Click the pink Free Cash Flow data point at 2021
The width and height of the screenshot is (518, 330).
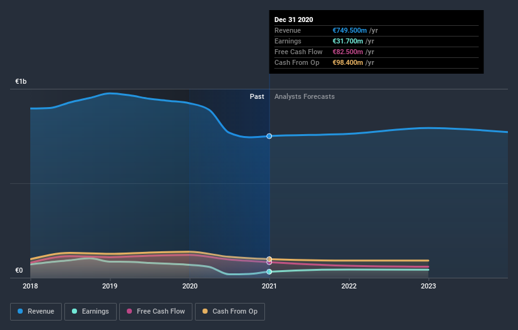click(269, 263)
